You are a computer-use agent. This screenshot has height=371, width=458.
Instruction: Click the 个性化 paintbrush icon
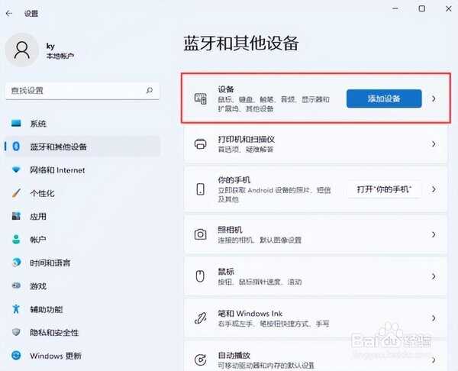point(16,193)
